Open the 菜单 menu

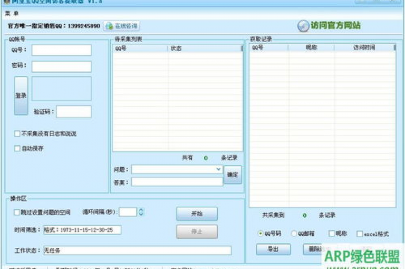point(12,13)
